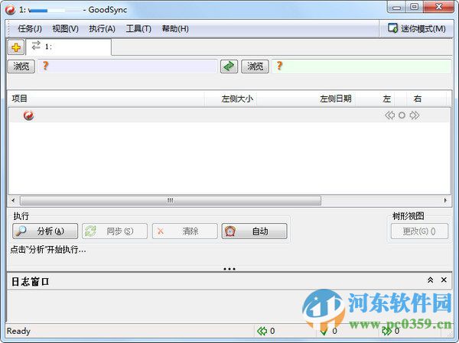
Task: Open the 任务(J) menu
Action: click(x=30, y=29)
